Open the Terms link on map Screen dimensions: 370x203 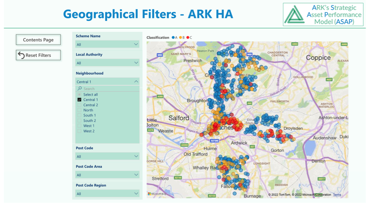click(337, 195)
